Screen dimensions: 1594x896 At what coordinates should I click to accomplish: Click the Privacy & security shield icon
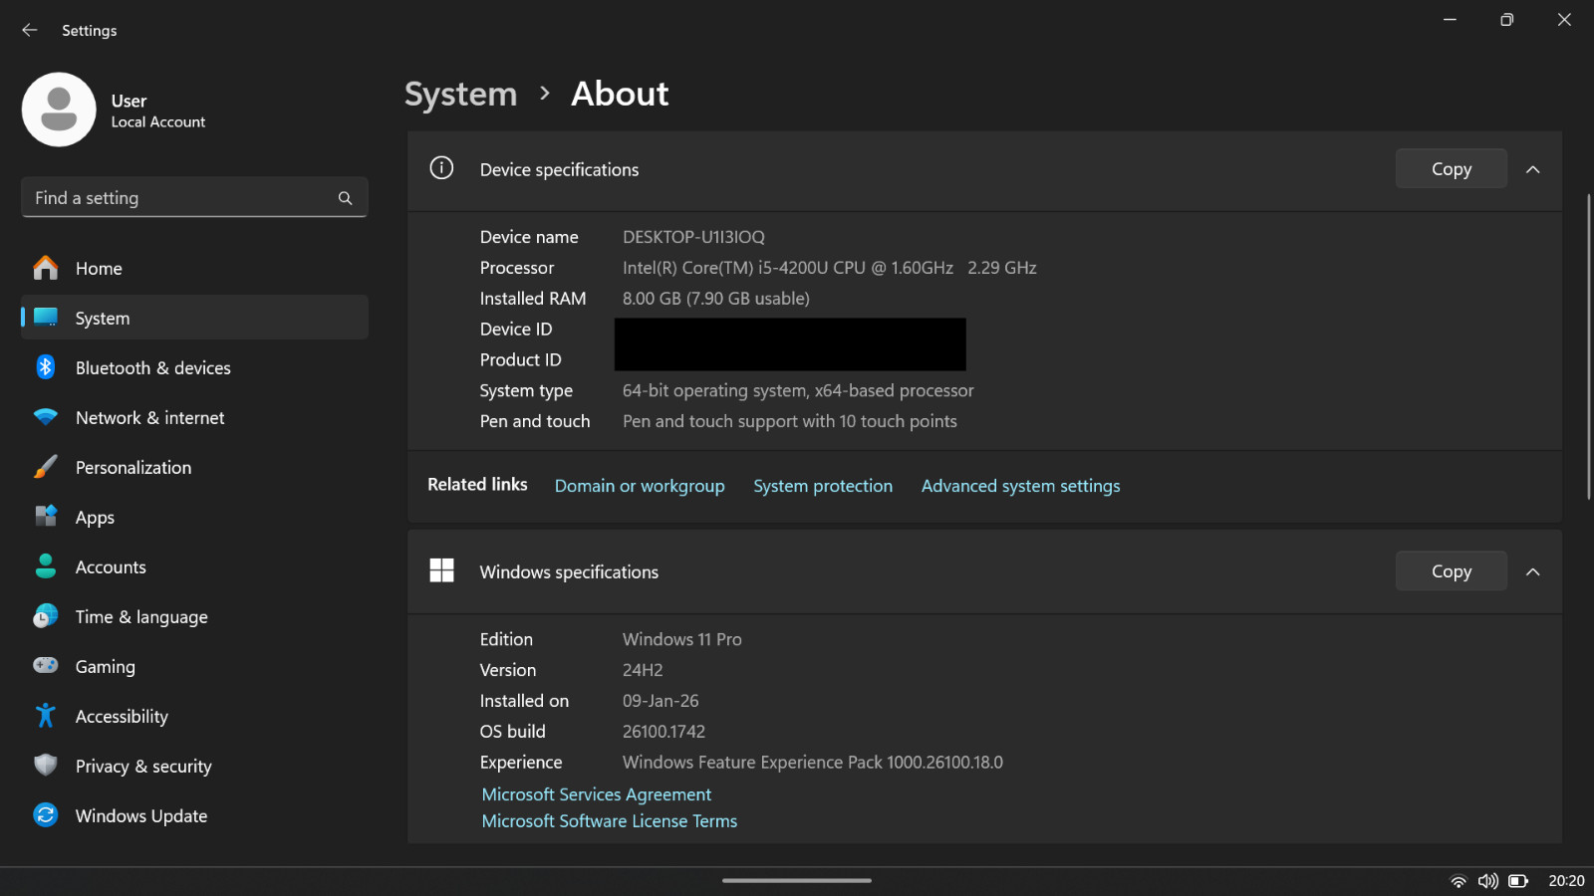tap(46, 765)
